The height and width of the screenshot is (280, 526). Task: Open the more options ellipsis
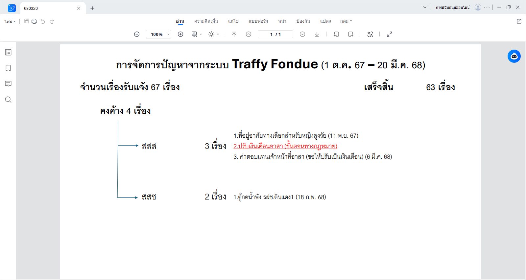(487, 7)
